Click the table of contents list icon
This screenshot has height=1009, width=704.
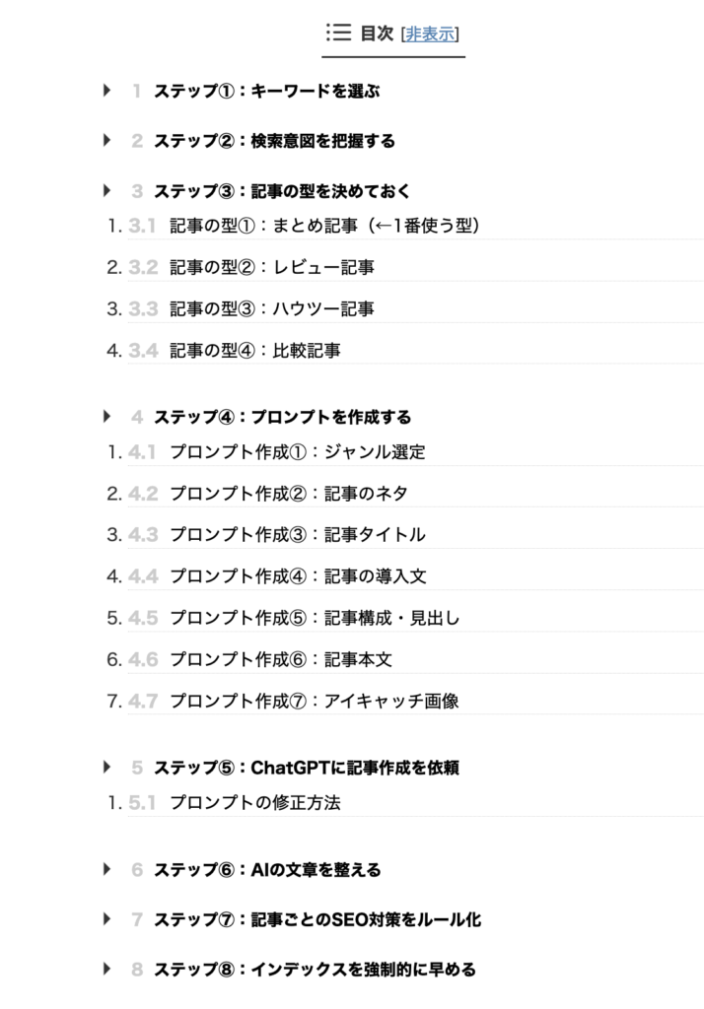(x=339, y=33)
